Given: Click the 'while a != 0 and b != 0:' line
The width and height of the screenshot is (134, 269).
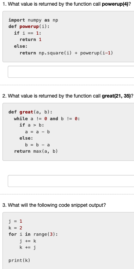Looking at the screenshot, I should point(47,118).
